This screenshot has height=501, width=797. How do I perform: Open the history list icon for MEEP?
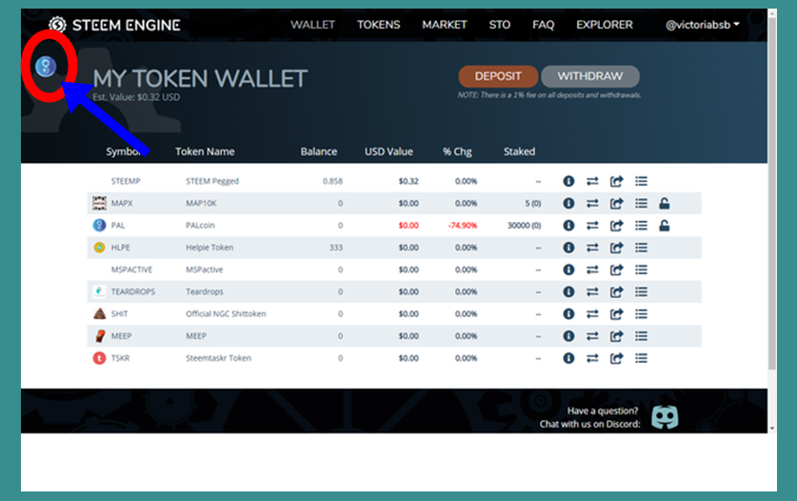coord(642,336)
